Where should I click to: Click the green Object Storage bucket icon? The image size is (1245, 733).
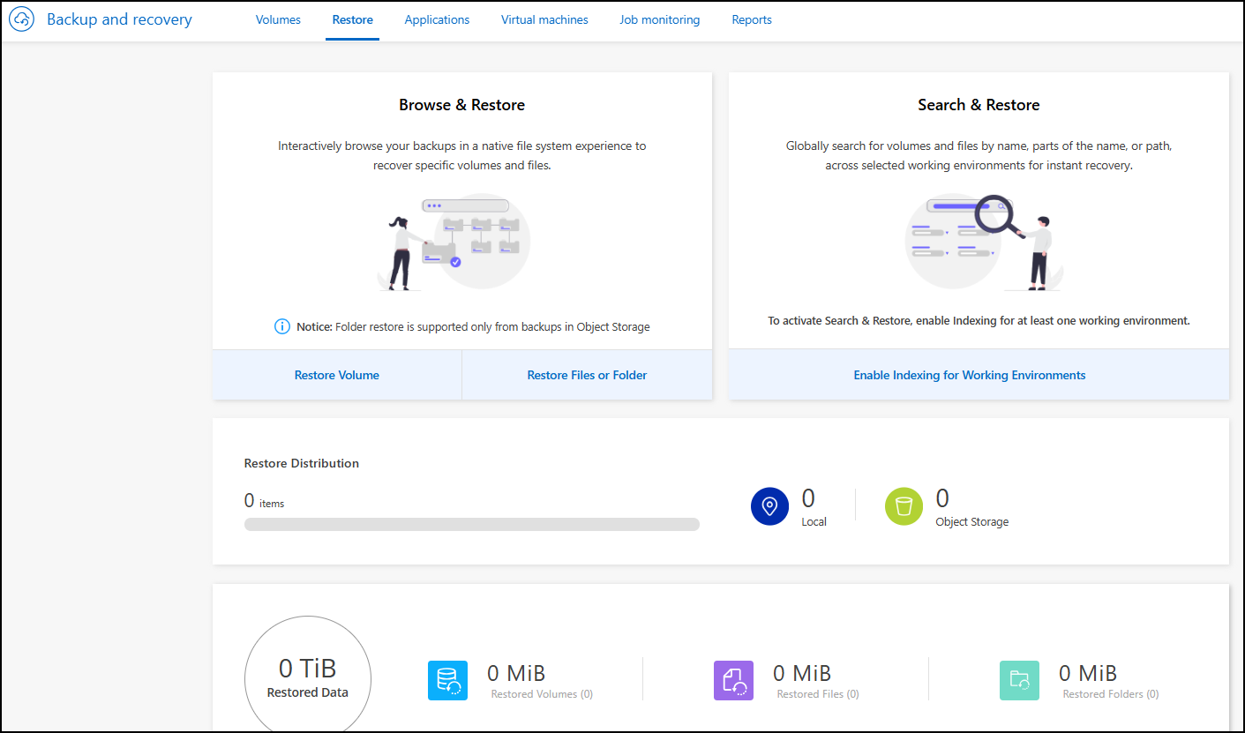(904, 506)
